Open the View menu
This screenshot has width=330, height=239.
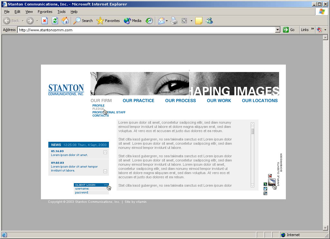point(29,12)
